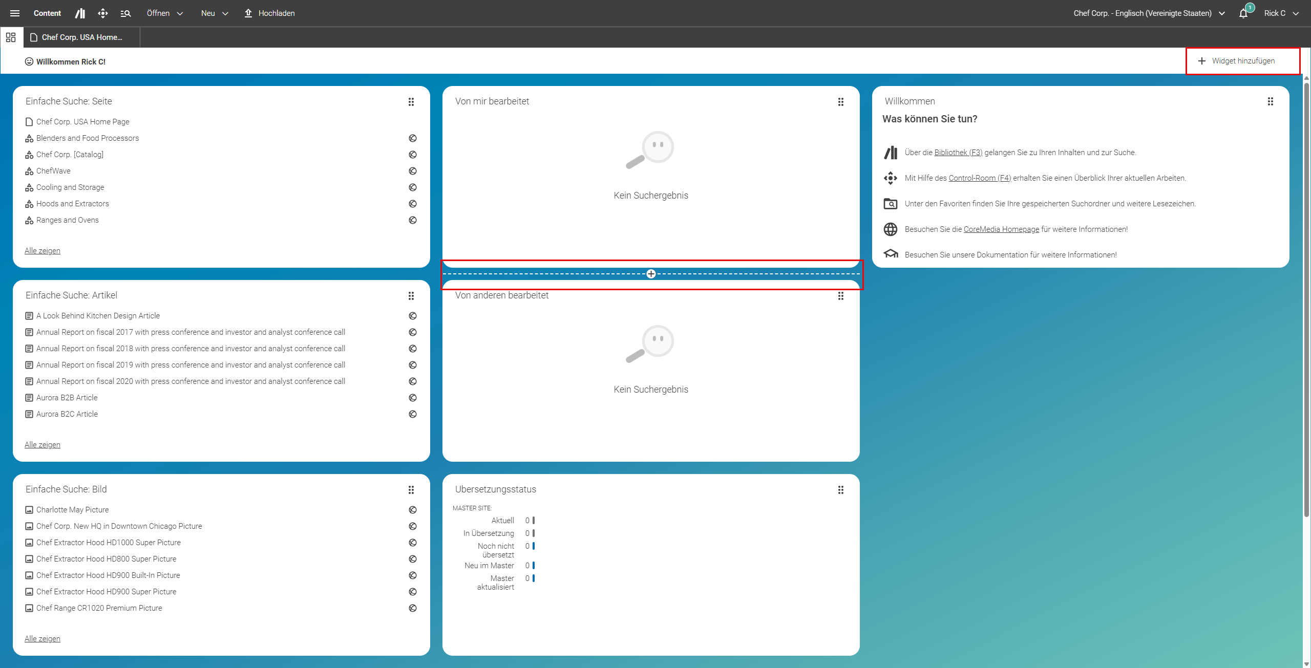Click status icon for Chef Extractor Hood HD800 Super Picture
The height and width of the screenshot is (668, 1311).
[413, 559]
